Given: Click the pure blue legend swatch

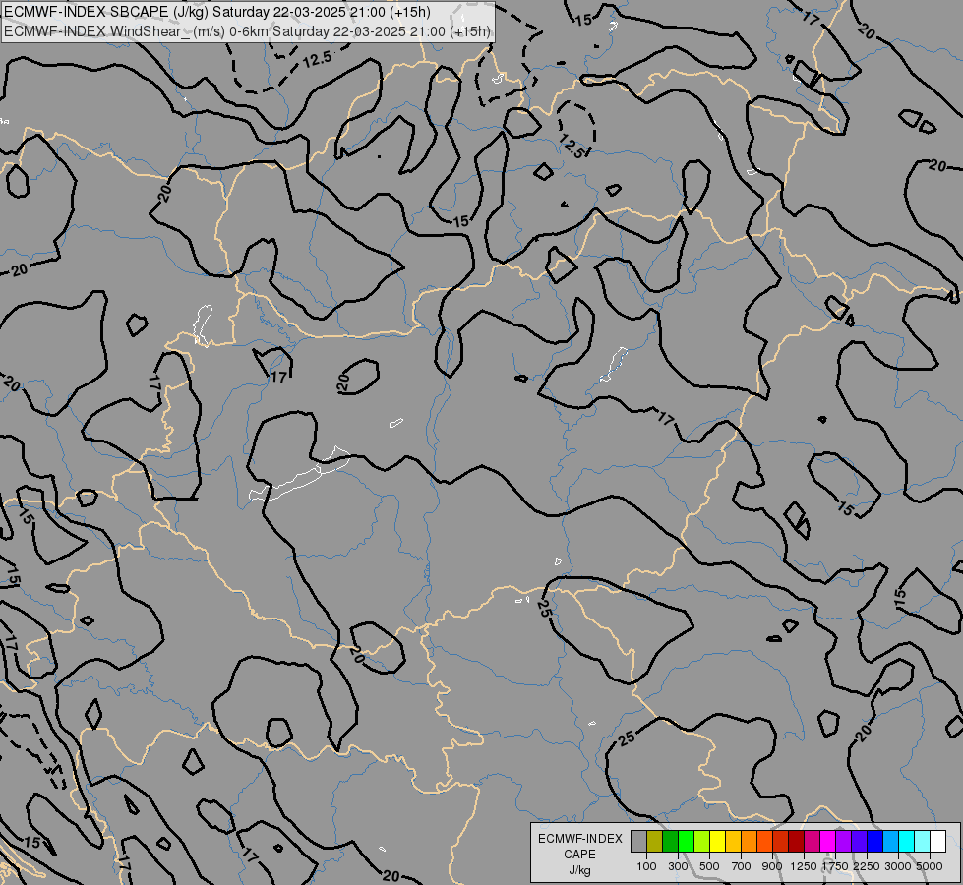Looking at the screenshot, I should click(874, 841).
